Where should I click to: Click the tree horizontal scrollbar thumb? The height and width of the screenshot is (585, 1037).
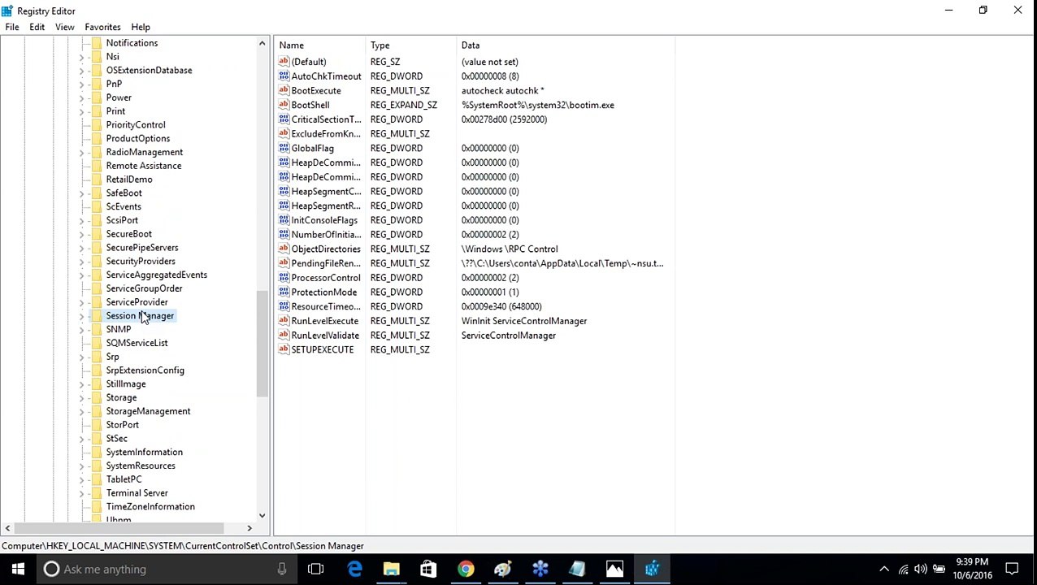coord(118,528)
